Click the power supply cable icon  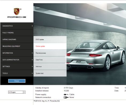click(x=66, y=95)
